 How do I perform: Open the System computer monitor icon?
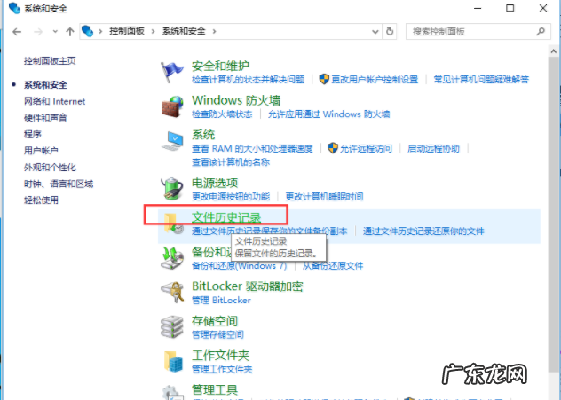click(x=172, y=141)
